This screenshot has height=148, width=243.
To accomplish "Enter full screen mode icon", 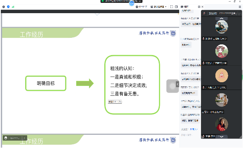I will pos(172,7).
